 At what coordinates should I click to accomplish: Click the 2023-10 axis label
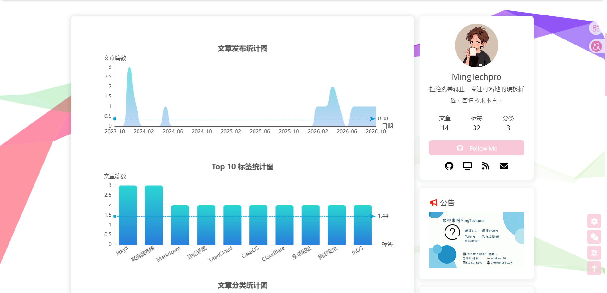coord(115,131)
